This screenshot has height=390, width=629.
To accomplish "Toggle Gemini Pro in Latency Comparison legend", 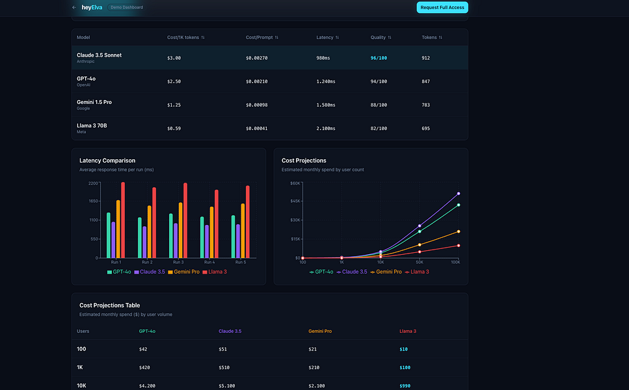I will click(x=183, y=272).
